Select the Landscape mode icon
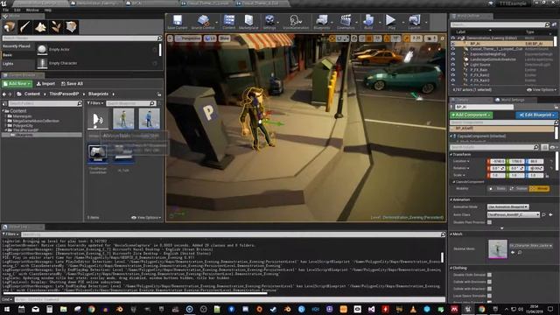 coord(40,27)
